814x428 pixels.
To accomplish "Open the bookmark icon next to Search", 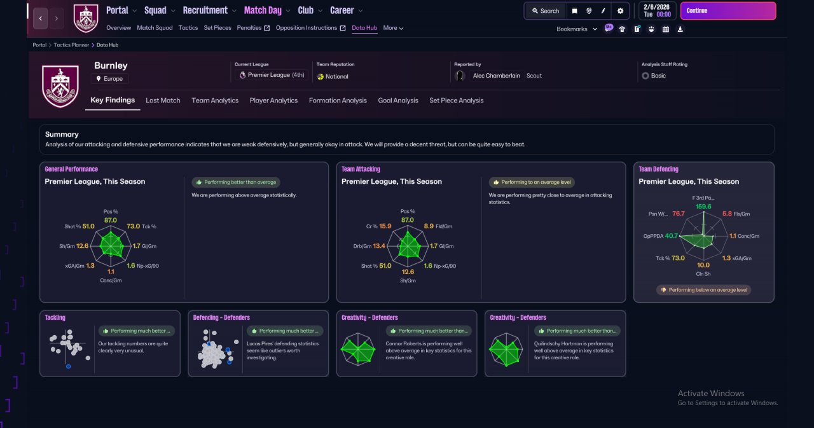I will (575, 11).
